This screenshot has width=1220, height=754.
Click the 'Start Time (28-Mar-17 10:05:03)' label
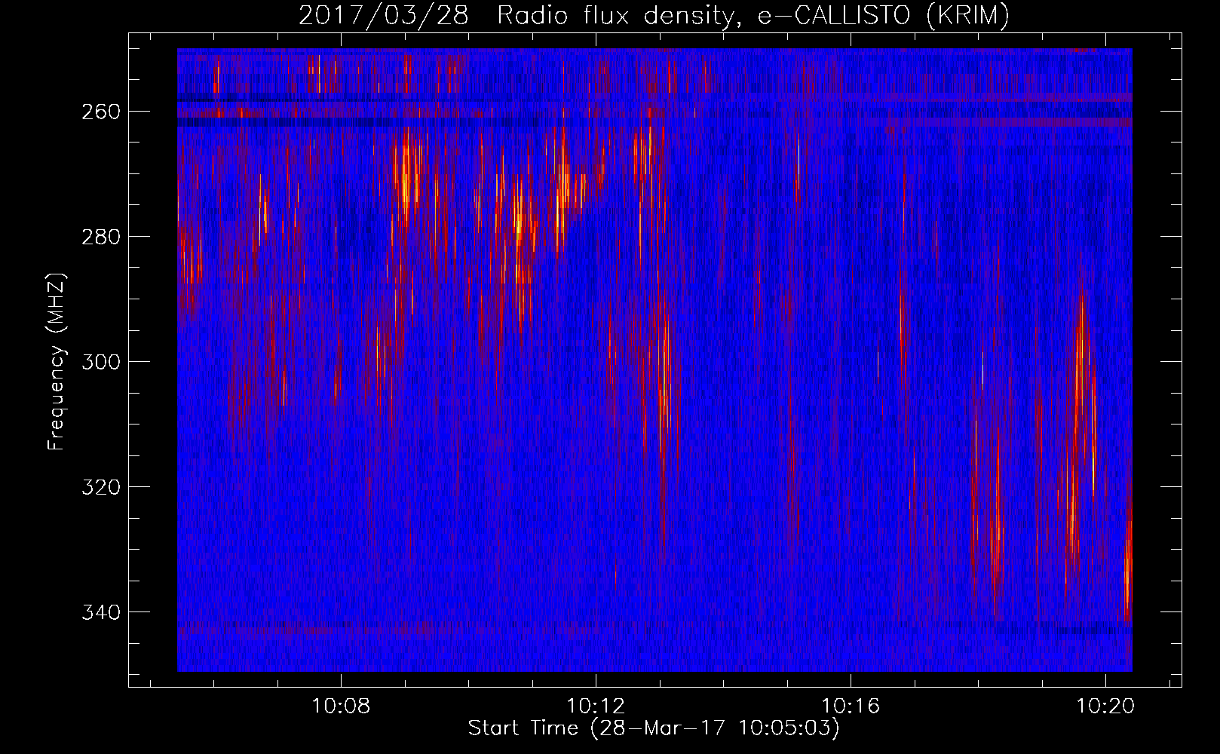[x=654, y=728]
